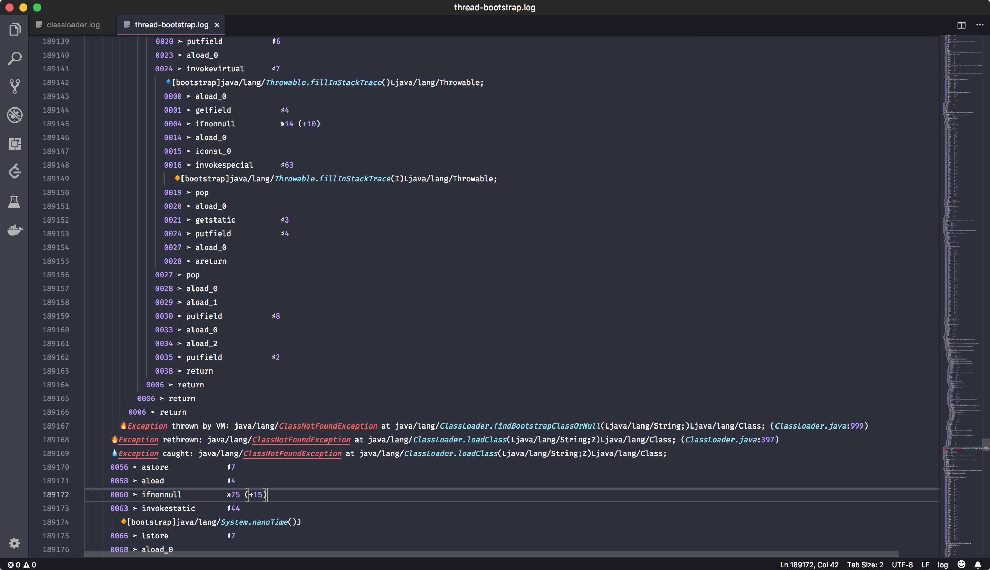990x570 pixels.
Task: Click the split editor icon
Action: 961,25
